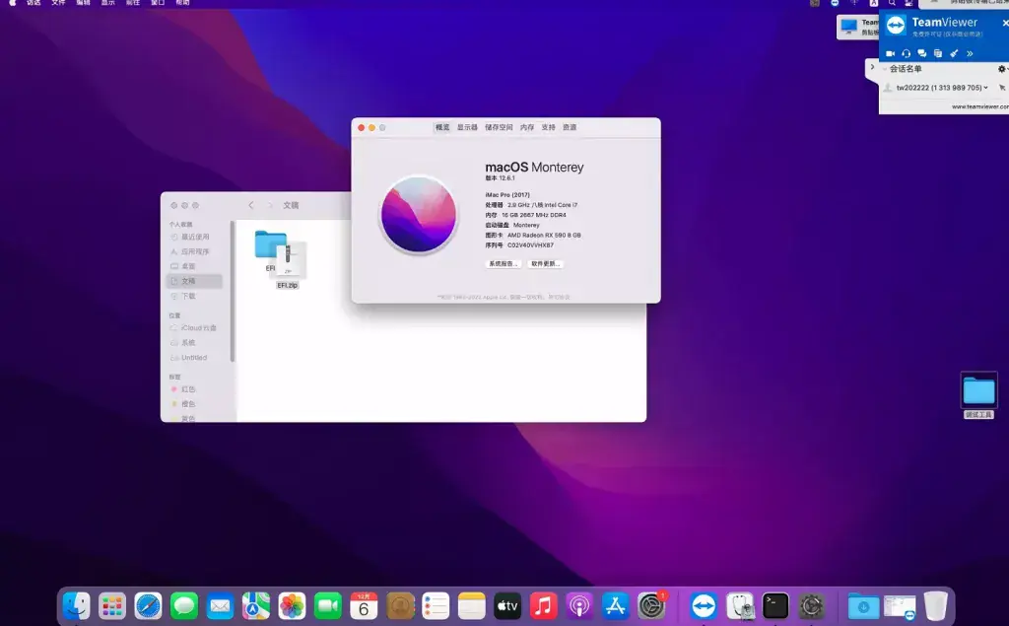Screen dimensions: 1009x626
Task: Open the Trash in the Dock
Action: [x=936, y=606]
